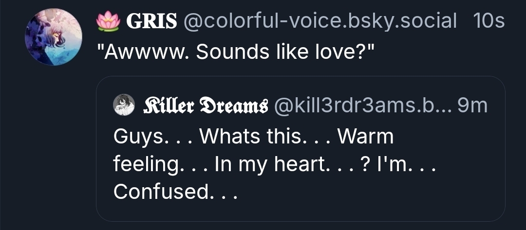
Task: Open the GRIS display name link
Action: tap(151, 21)
